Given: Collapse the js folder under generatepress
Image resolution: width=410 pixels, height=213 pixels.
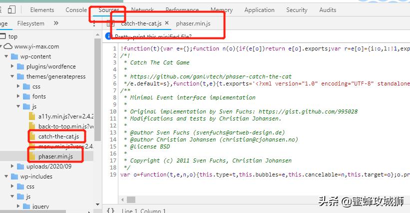Looking at the screenshot, I should point(18,106).
